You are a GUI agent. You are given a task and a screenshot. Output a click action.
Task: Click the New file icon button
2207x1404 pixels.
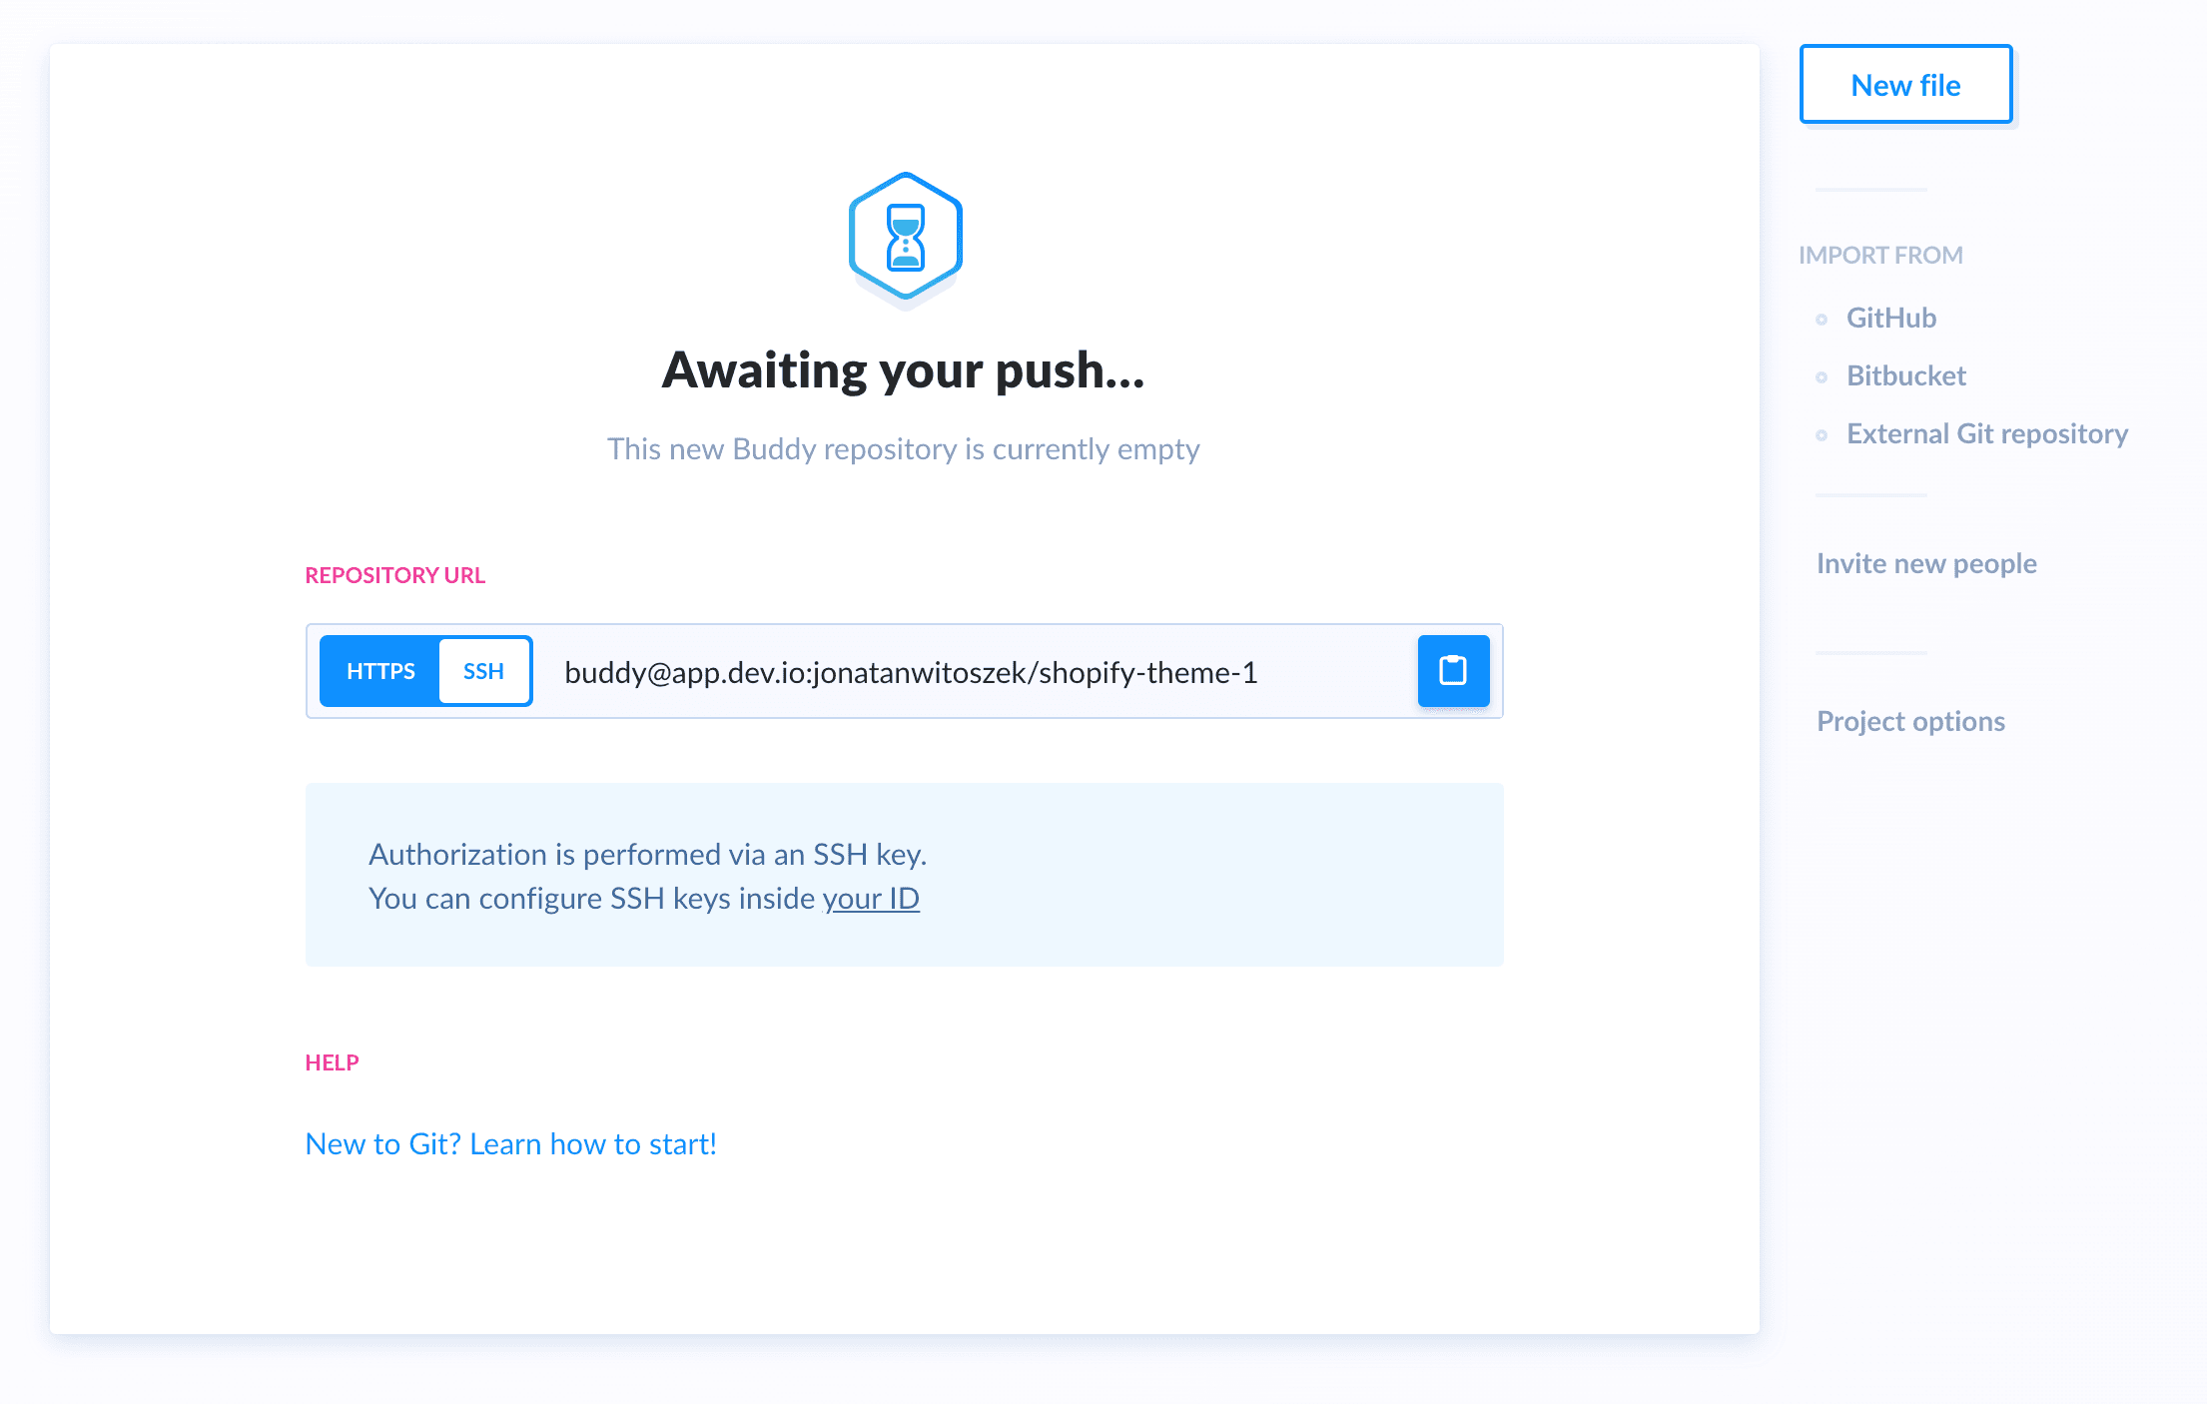pos(1906,82)
